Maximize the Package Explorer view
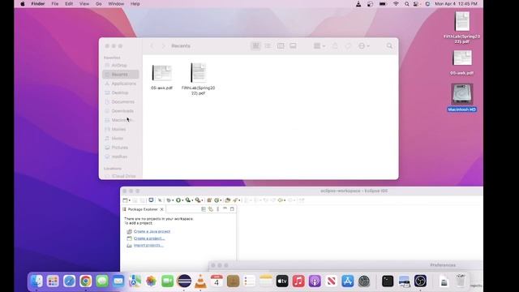This screenshot has height=292, width=519. 232,209
